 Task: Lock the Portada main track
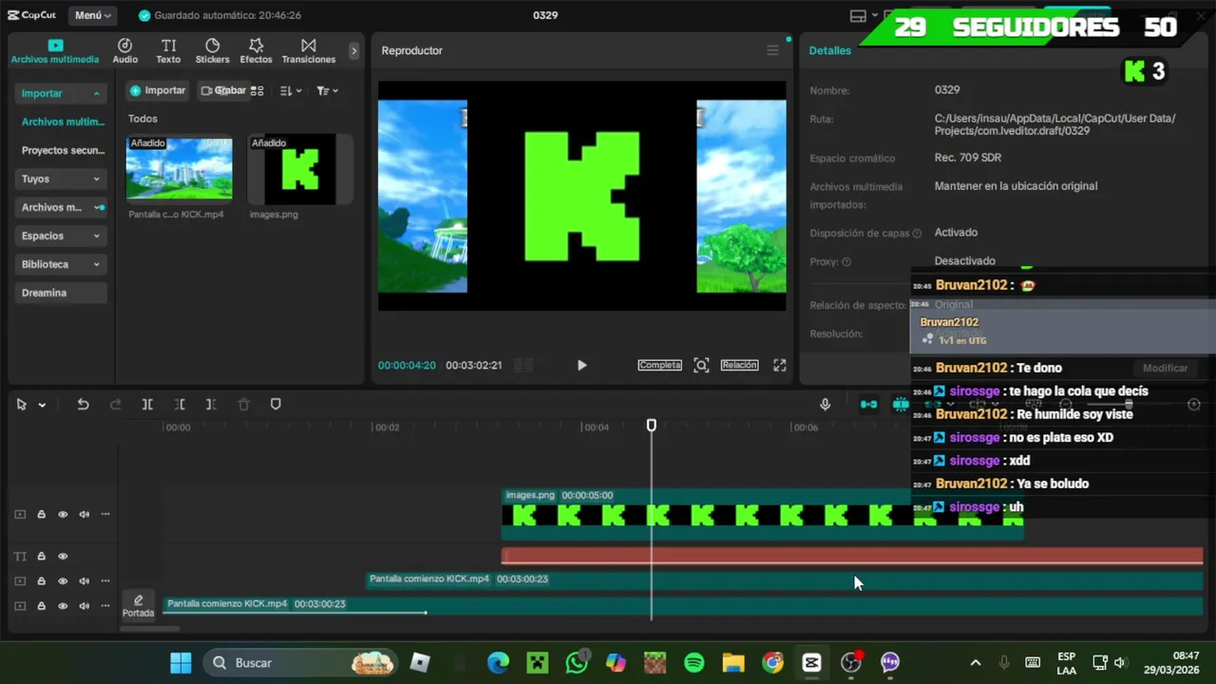click(x=41, y=606)
